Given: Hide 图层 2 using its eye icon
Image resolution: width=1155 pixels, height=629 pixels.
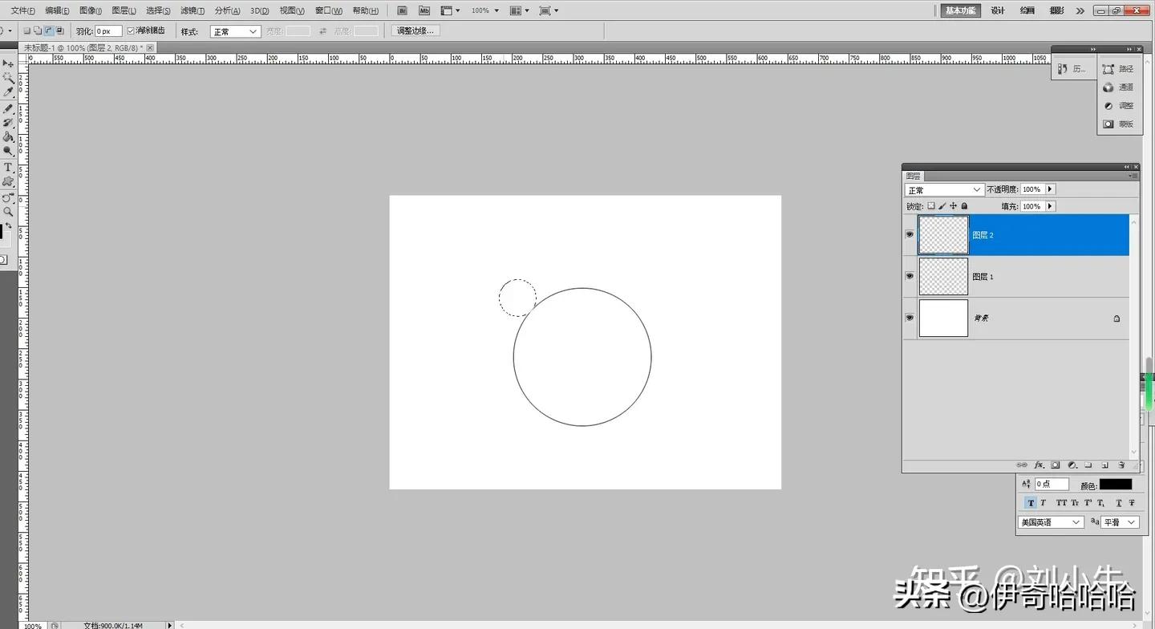Looking at the screenshot, I should (x=910, y=234).
